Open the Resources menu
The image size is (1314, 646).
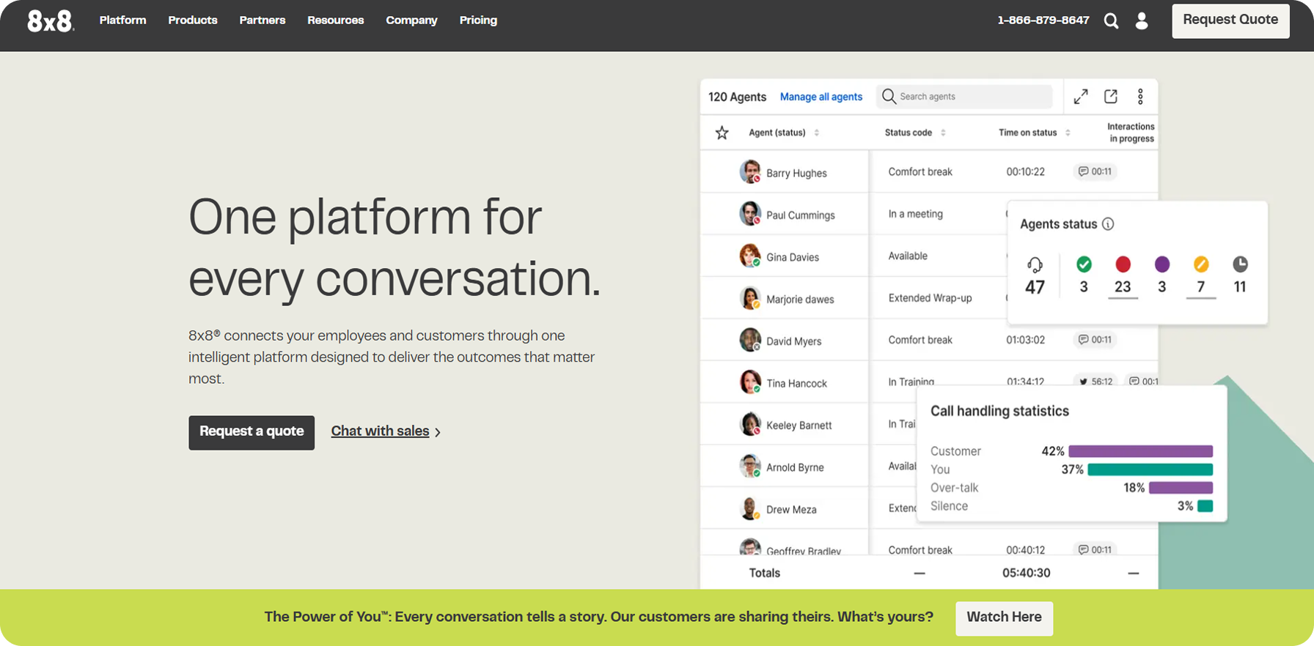click(336, 21)
